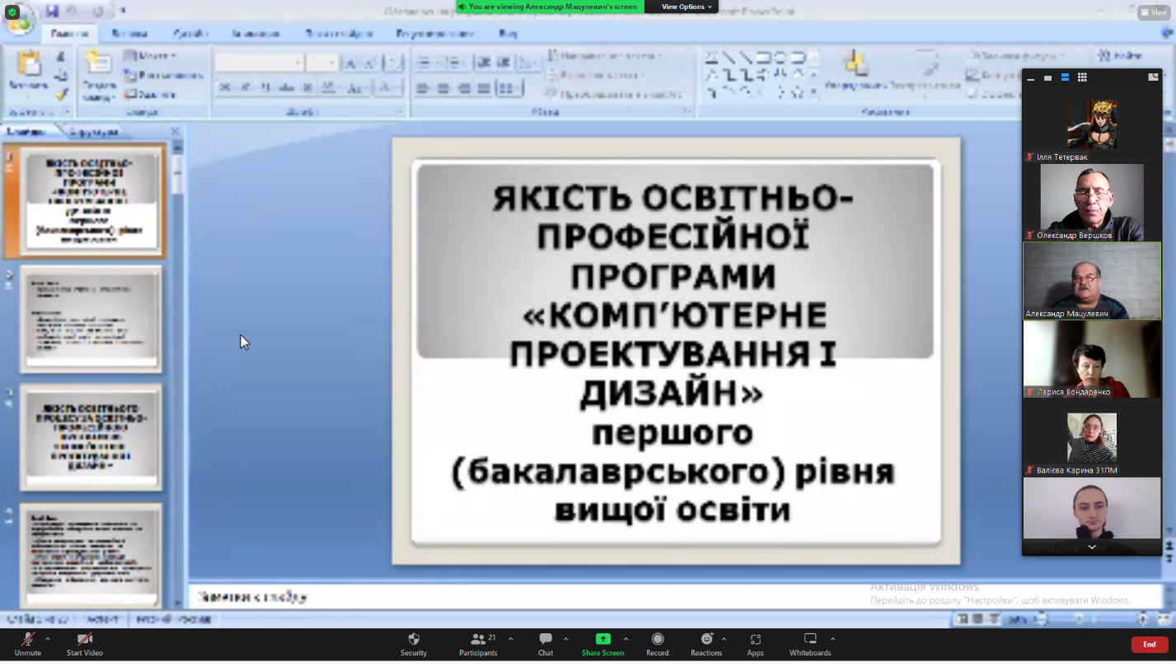Start recording with the Record button

point(658,644)
